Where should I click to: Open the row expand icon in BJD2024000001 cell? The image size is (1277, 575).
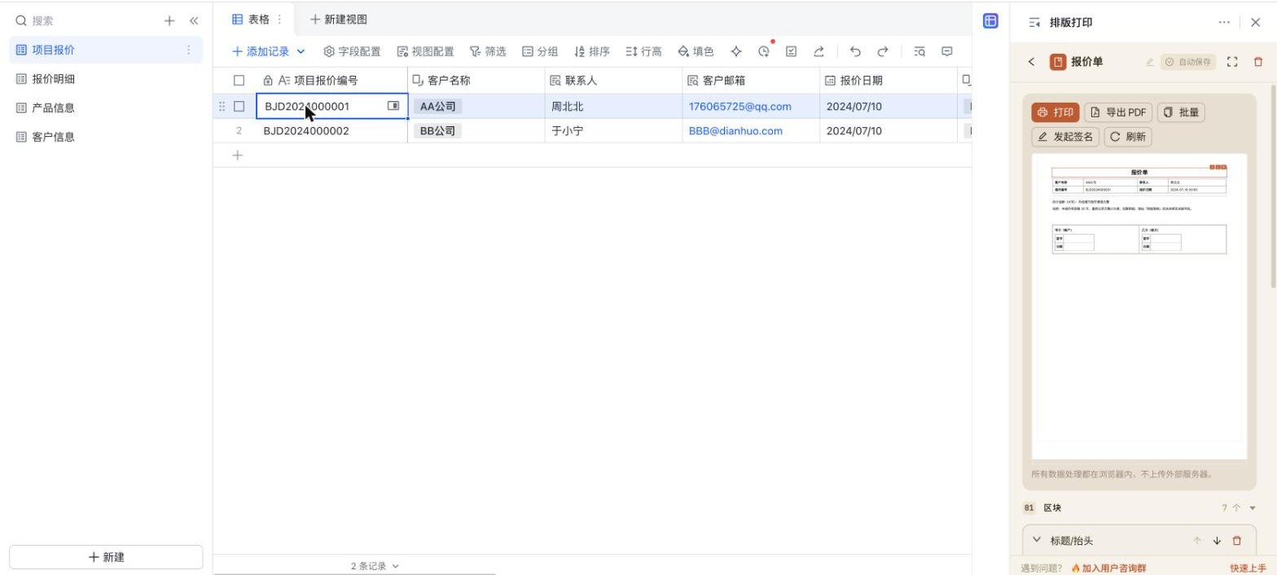[393, 106]
